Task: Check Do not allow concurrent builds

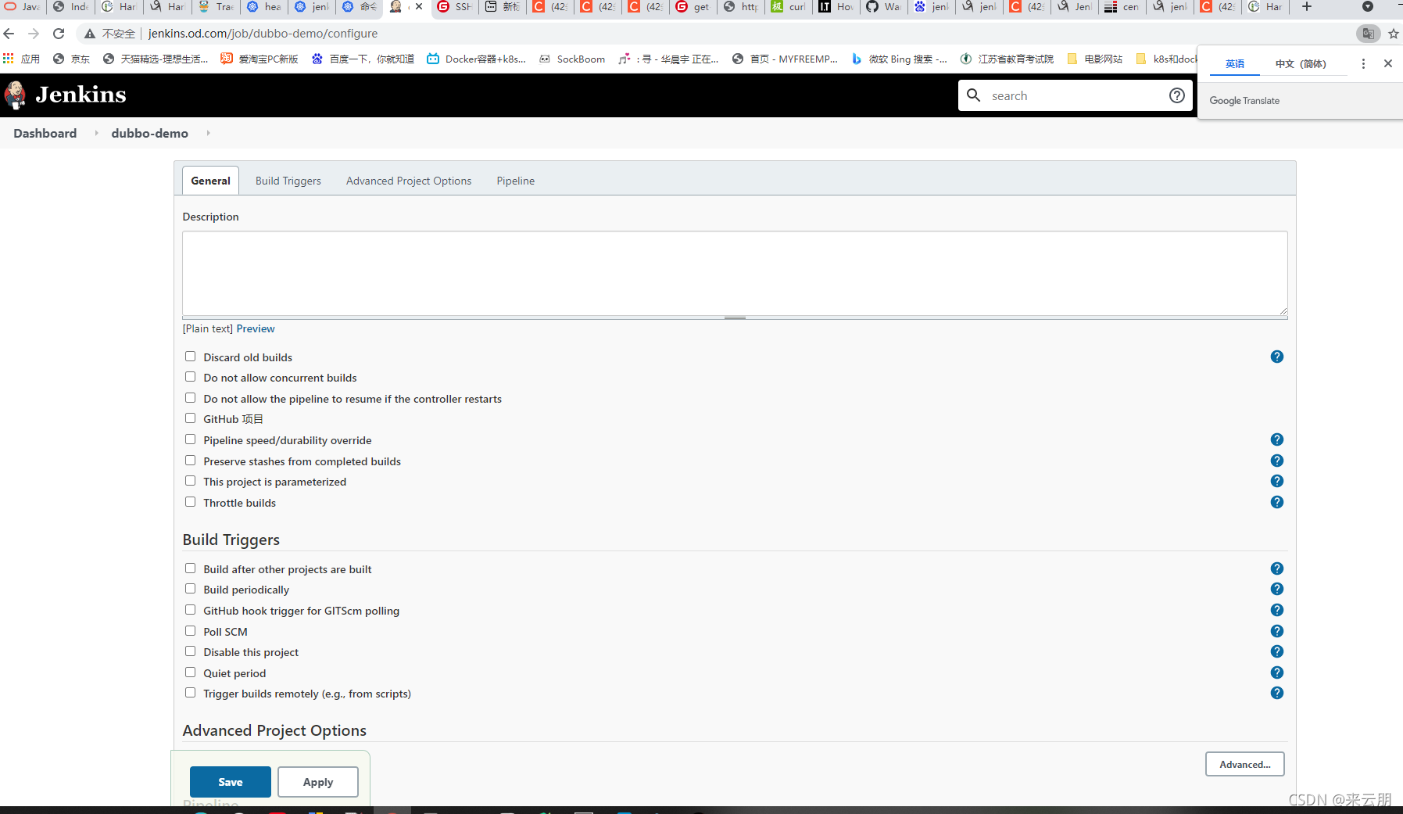Action: (190, 377)
